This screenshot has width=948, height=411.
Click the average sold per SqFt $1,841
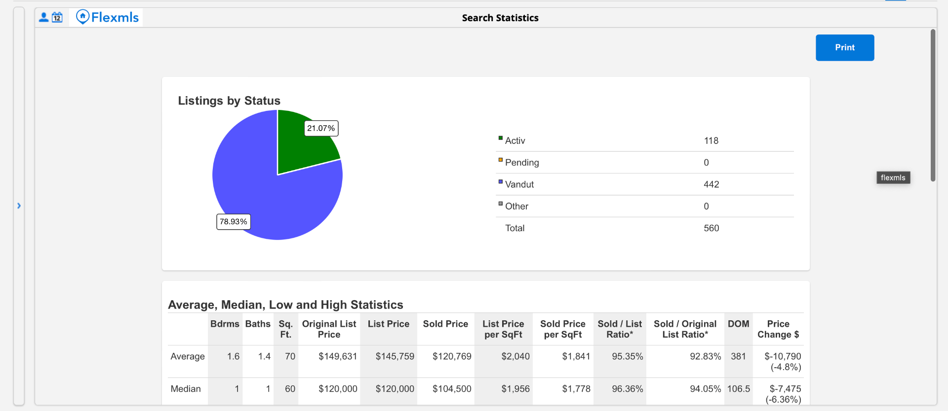pos(576,356)
